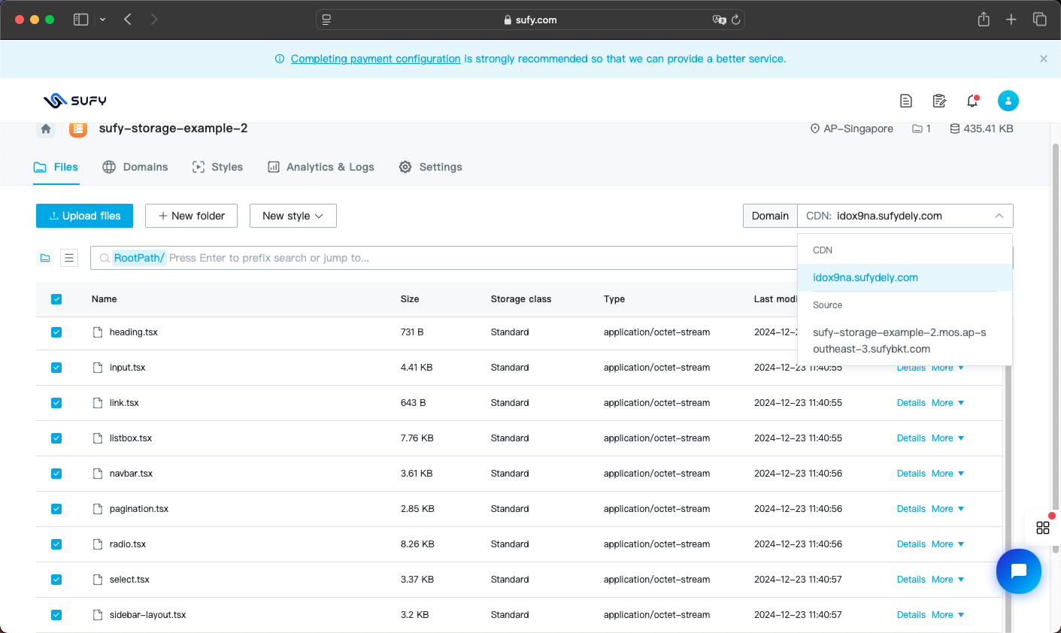Click the Sufy logo
Screen dimensions: 1061x633
pos(74,101)
